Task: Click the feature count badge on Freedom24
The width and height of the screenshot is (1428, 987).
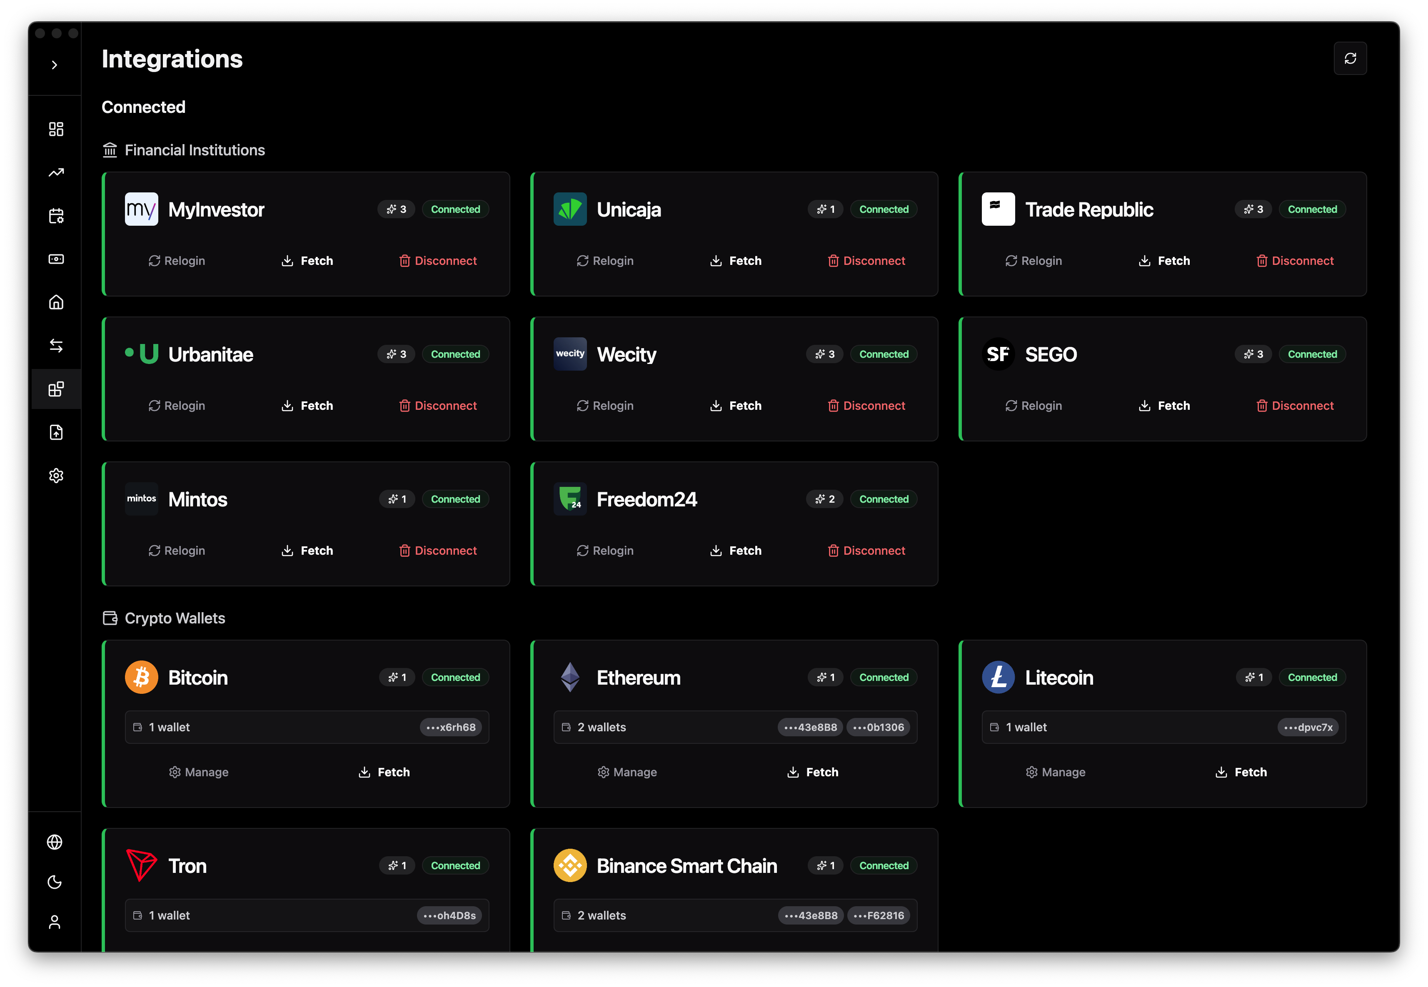Action: (824, 499)
